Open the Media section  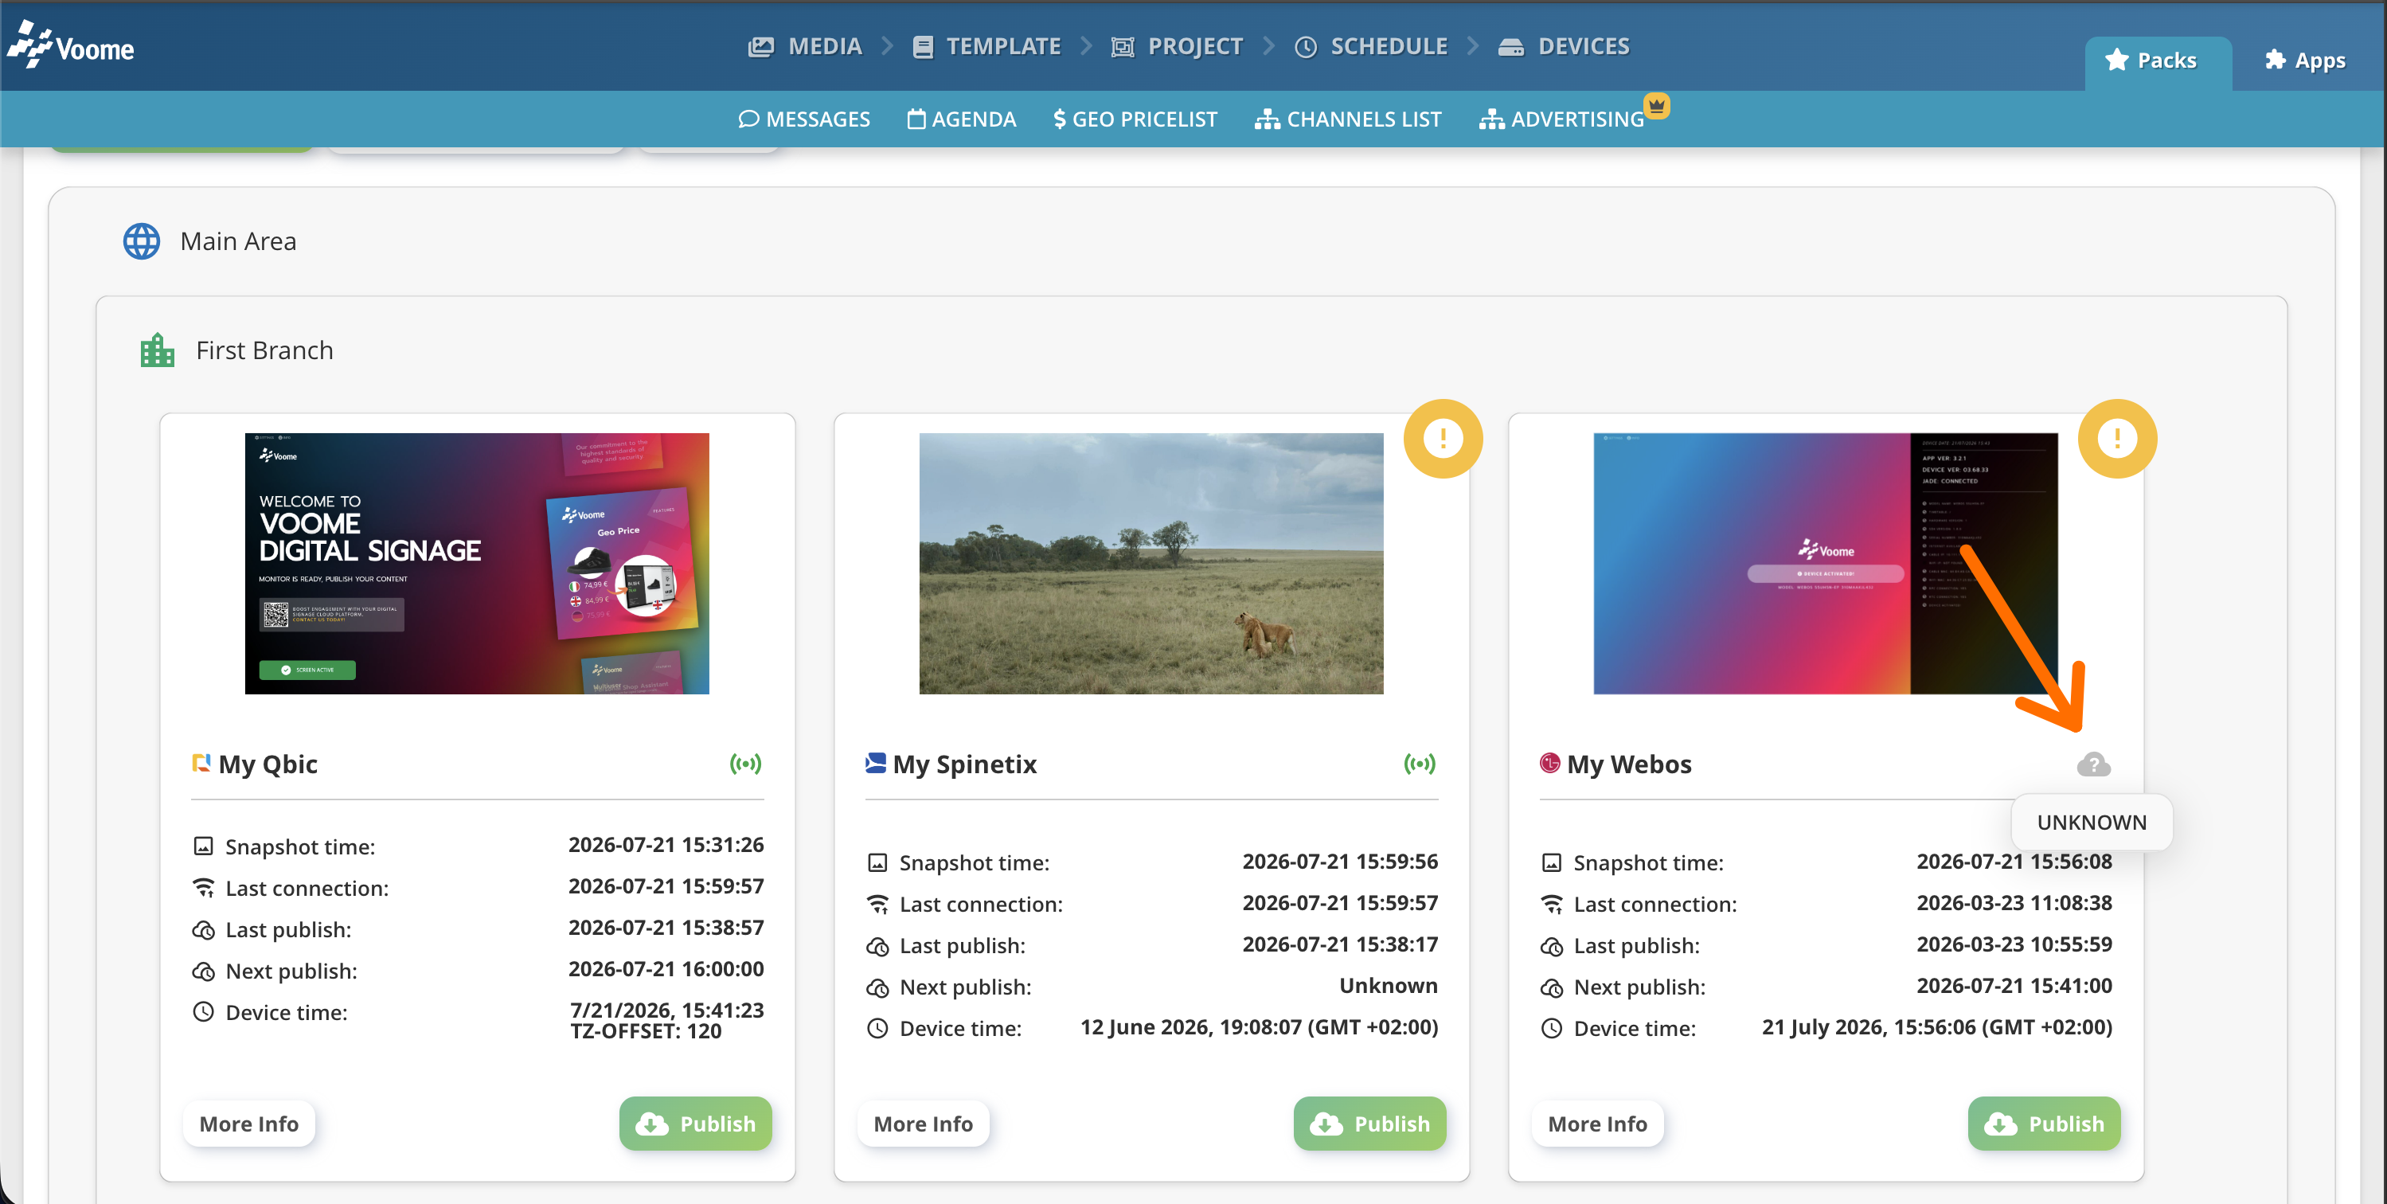[x=804, y=46]
